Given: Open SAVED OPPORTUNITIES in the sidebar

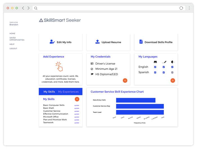Looking at the screenshot, I should (17, 39).
